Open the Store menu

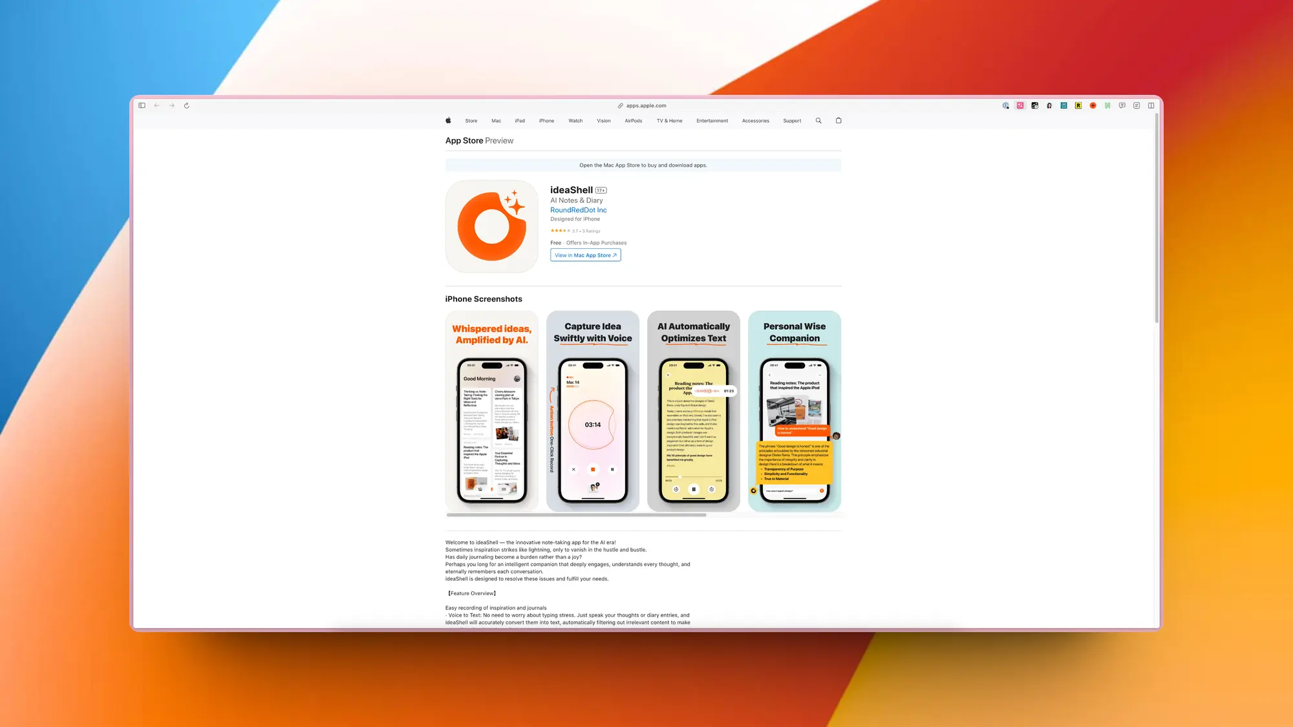(471, 121)
